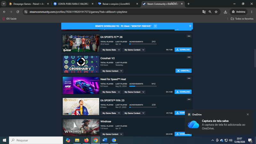This screenshot has width=256, height=144.
Task: Expand My Game Content for EA SPORTS FC 26
Action: point(134,50)
